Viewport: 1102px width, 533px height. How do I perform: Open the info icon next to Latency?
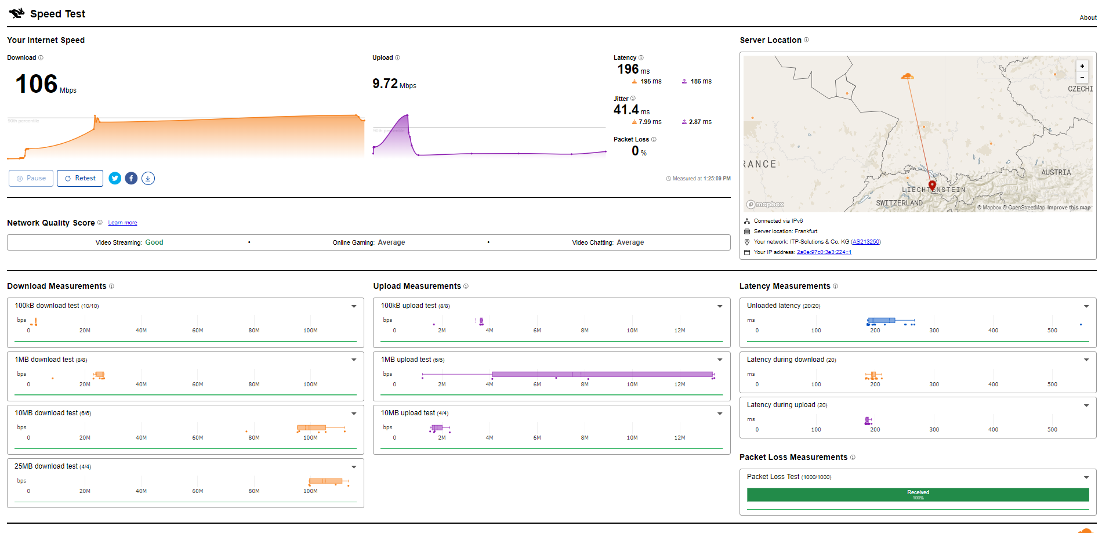(x=641, y=57)
